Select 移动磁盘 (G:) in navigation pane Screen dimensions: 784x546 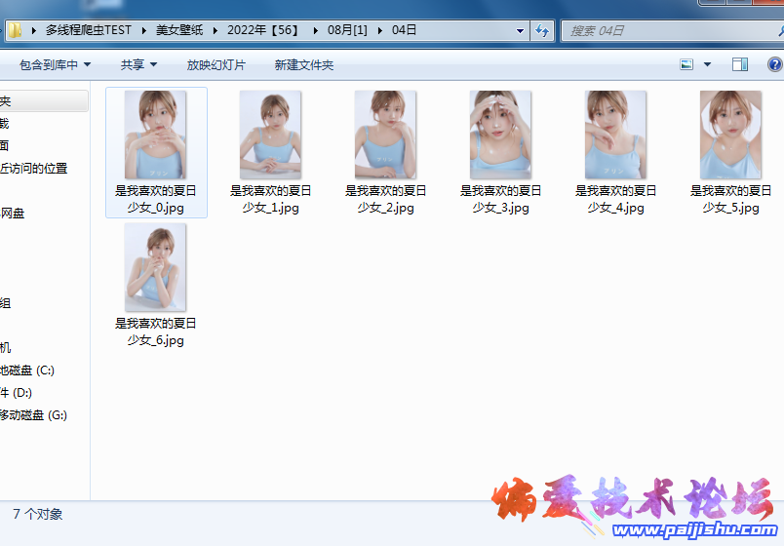click(x=33, y=415)
